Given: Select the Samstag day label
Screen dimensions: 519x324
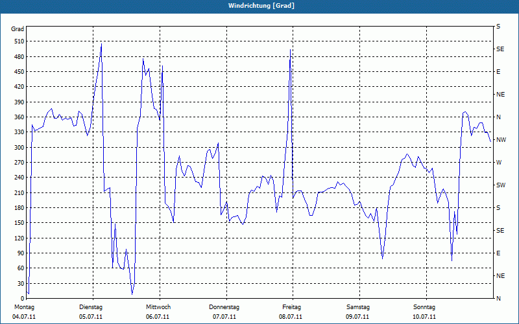Looking at the screenshot, I should point(358,307).
